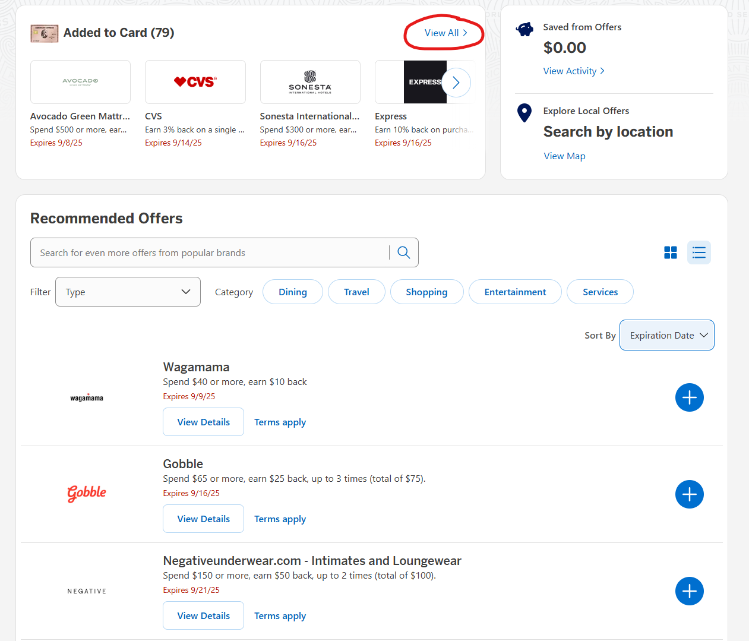Open the CVS offer logo tile
The height and width of the screenshot is (641, 749).
coord(195,82)
